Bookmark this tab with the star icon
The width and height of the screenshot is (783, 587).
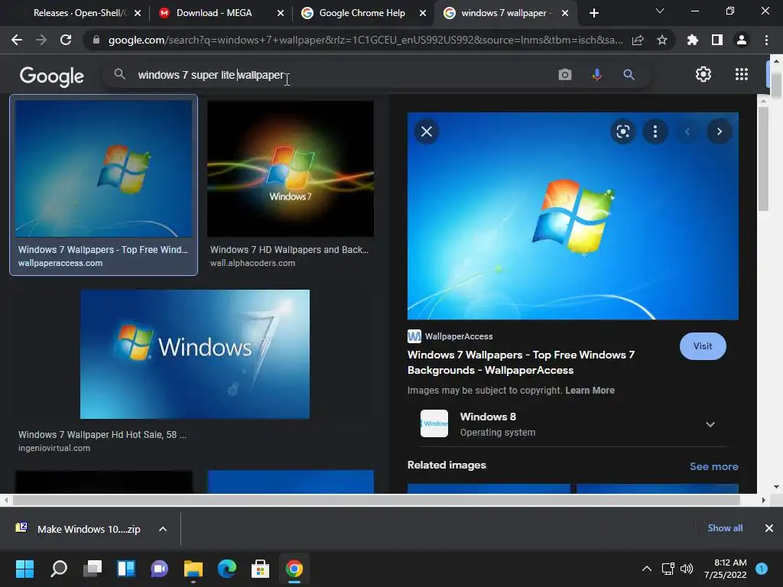pos(662,40)
